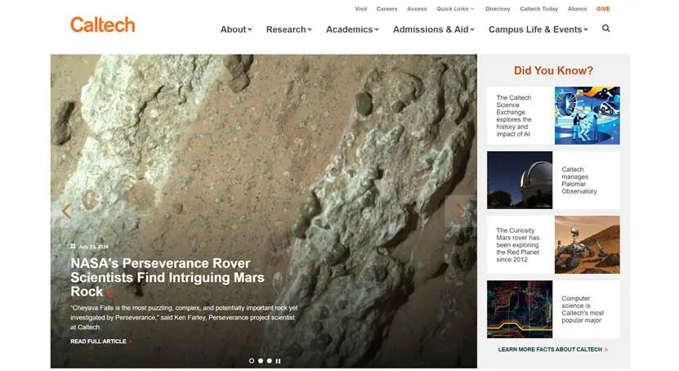Click the NASA Perseverance Rover headline
The height and width of the screenshot is (371, 679).
click(x=168, y=277)
